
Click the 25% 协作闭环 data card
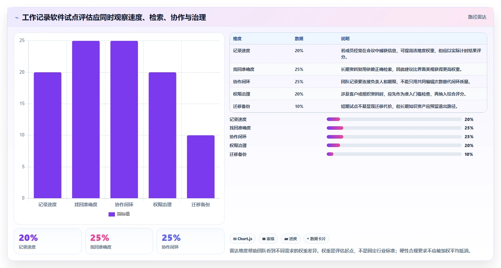[x=191, y=241]
